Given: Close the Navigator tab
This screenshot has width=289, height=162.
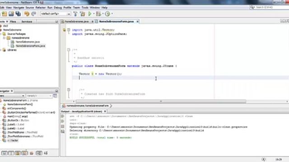Looking at the screenshot, I should point(12,91).
